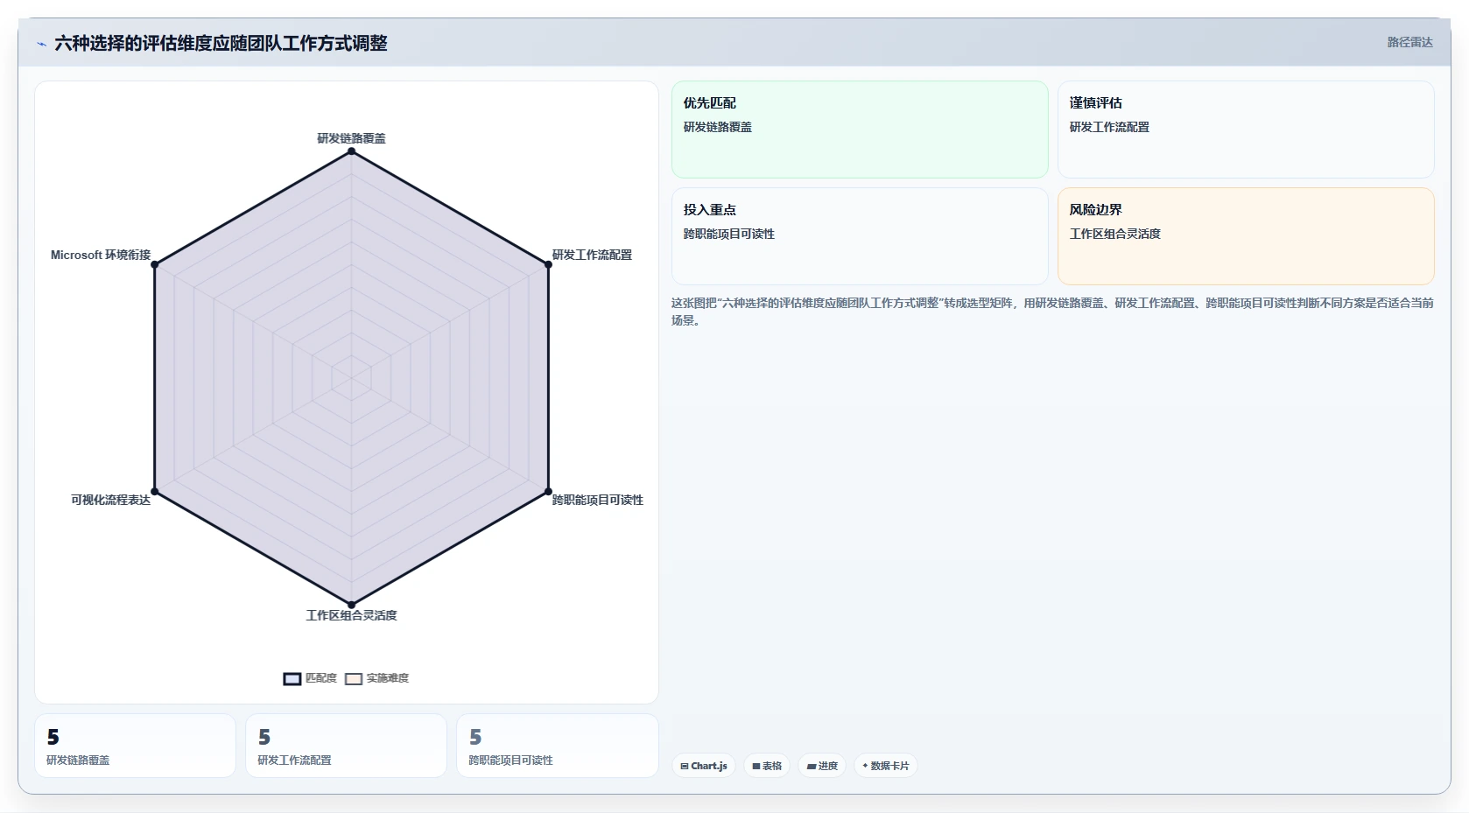Select the radar data point at 研发工作流配置 vertex
The width and height of the screenshot is (1469, 813).
pyautogui.click(x=548, y=264)
